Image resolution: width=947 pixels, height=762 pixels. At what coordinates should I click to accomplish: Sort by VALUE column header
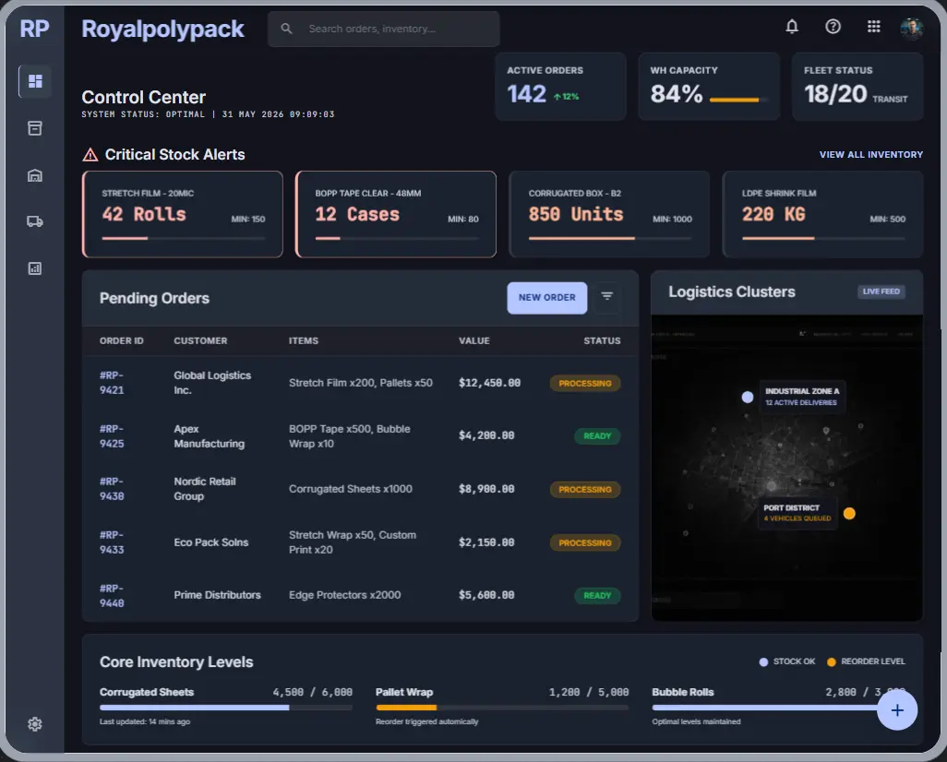click(x=474, y=340)
